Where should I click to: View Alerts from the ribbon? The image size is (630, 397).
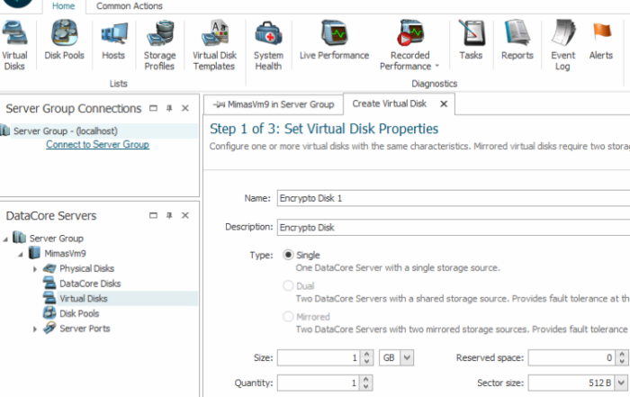[600, 44]
